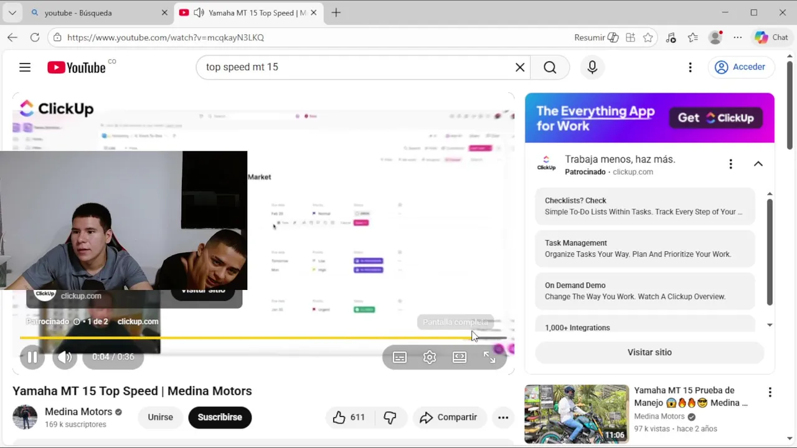Screen dimensions: 797x448
Task: Open YouTube settings three-dot menu beside Acceder
Action: point(690,67)
